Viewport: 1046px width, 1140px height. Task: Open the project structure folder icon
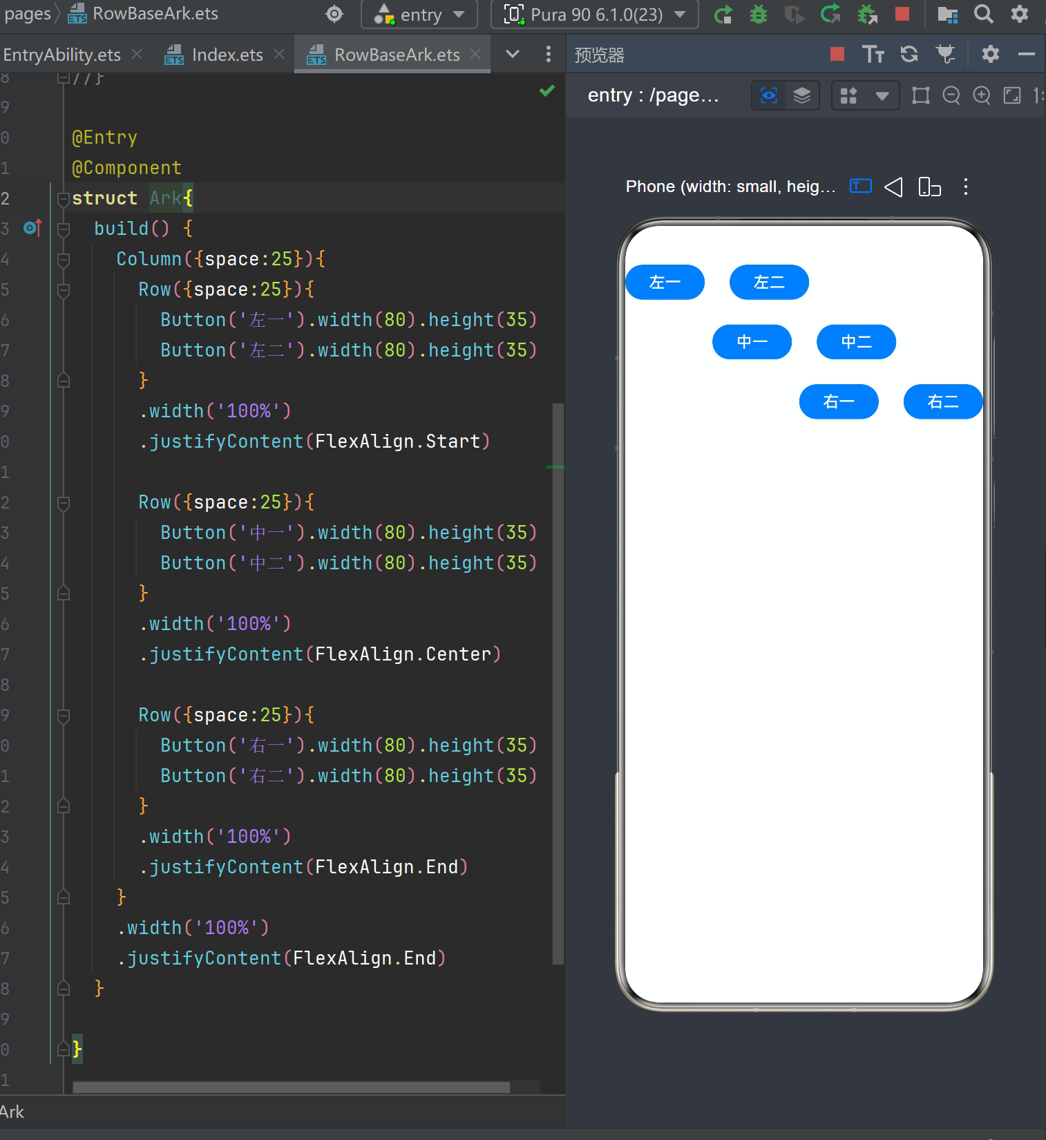947,15
